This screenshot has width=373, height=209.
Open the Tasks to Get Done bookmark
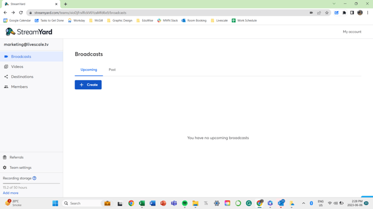pos(49,21)
